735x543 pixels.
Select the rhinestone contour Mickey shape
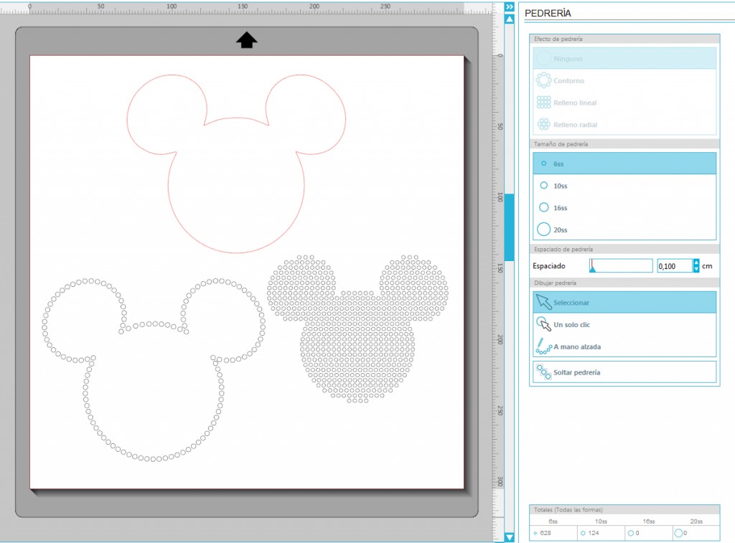tap(154, 370)
